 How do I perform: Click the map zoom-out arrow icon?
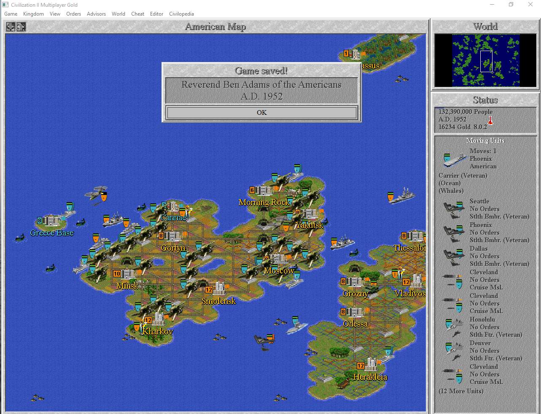11,27
